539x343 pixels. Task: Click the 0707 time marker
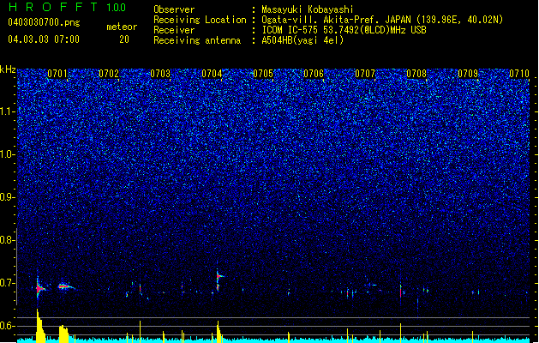tap(365, 74)
